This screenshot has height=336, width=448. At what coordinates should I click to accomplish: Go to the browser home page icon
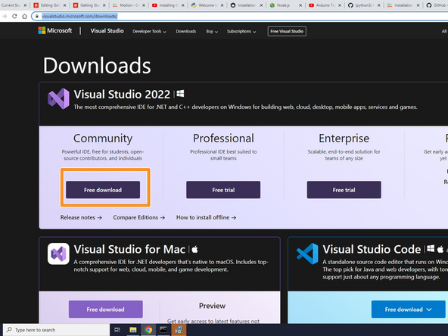[x=24, y=17]
